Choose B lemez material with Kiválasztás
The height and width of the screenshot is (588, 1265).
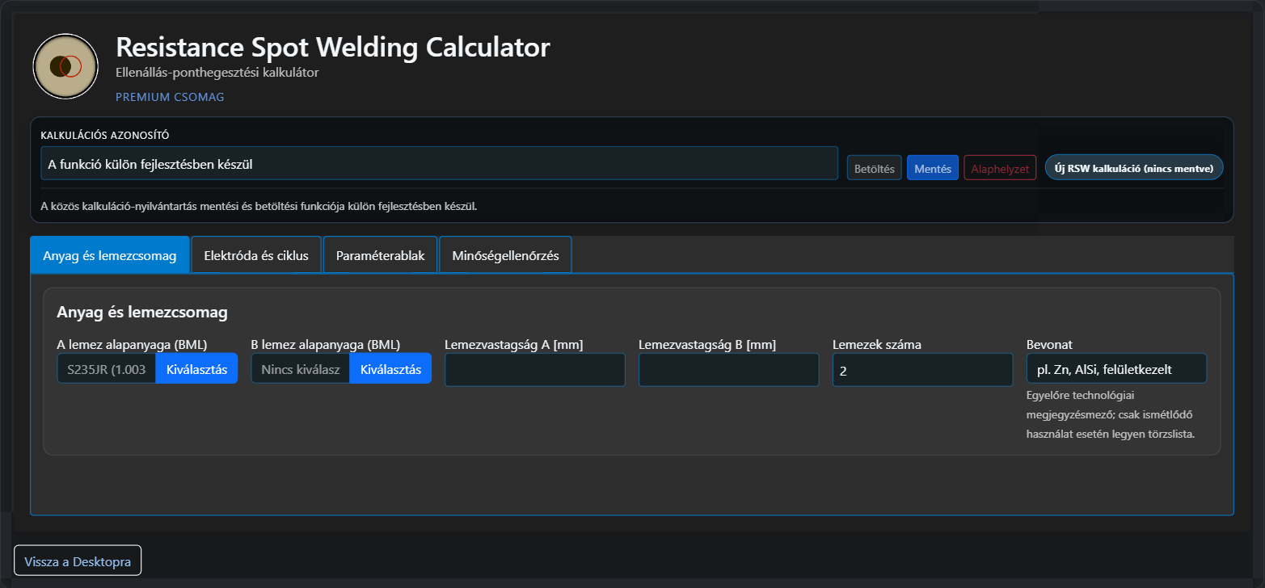point(390,368)
